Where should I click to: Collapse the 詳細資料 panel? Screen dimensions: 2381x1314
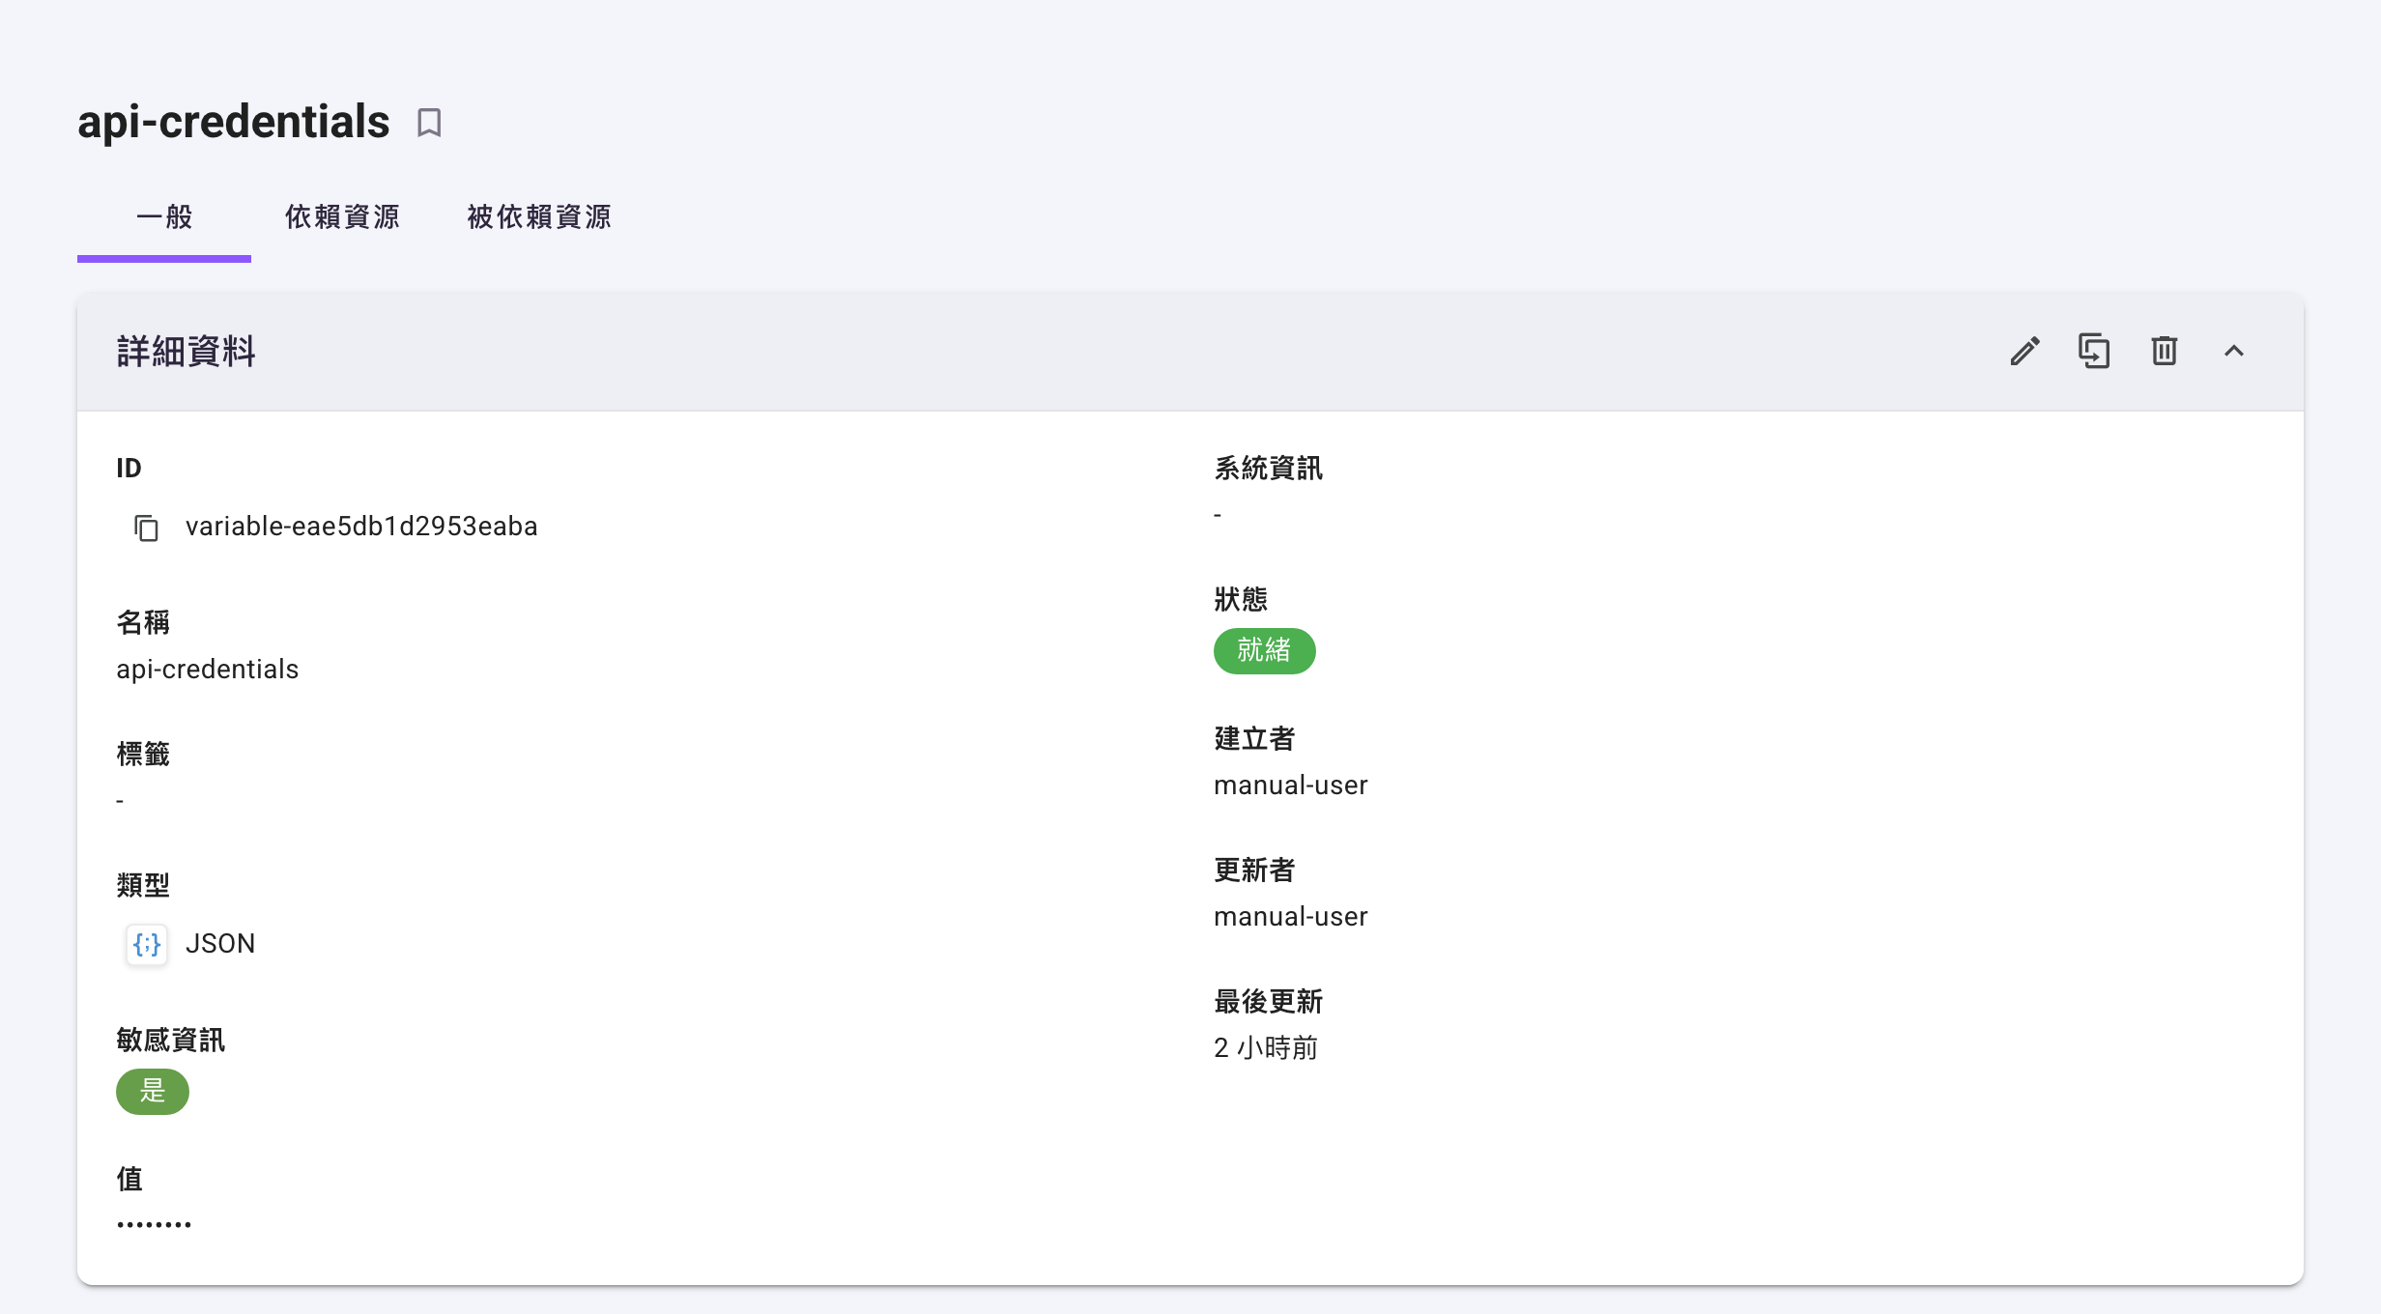pyautogui.click(x=2233, y=351)
